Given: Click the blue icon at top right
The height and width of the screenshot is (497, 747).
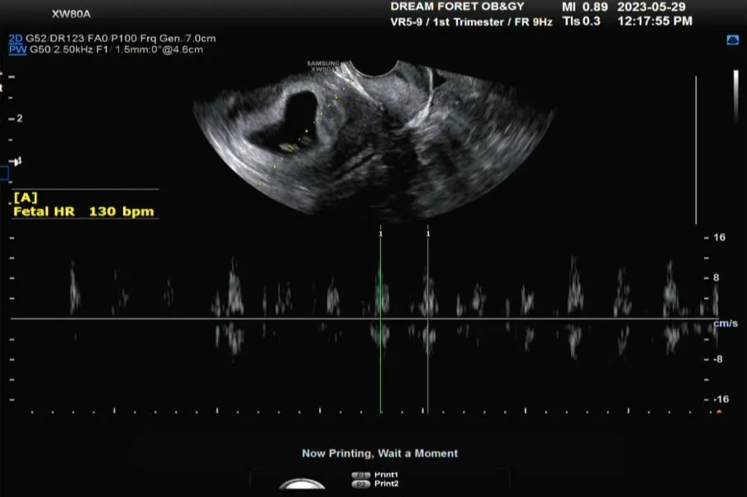Looking at the screenshot, I should 733,40.
